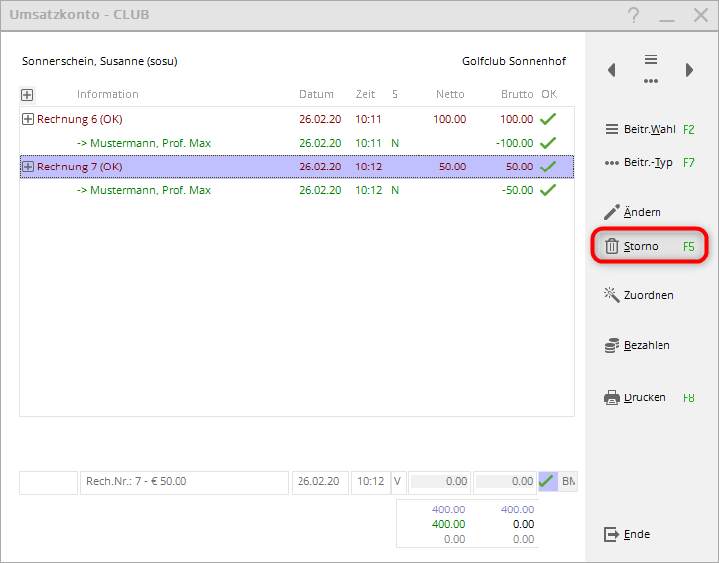The image size is (719, 563).
Task: Go to next record with right arrow
Action: tap(689, 70)
